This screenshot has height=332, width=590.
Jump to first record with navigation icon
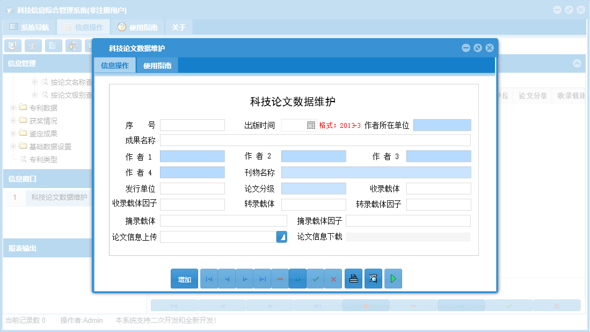(209, 278)
